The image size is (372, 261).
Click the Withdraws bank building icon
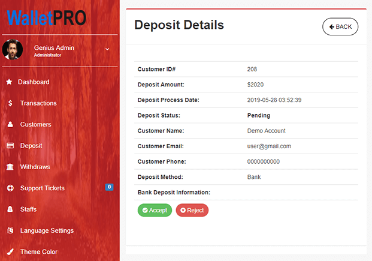pyautogui.click(x=10, y=167)
